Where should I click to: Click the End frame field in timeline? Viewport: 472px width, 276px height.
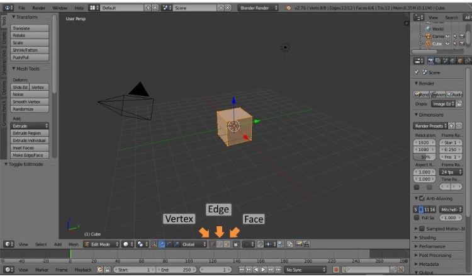173,270
